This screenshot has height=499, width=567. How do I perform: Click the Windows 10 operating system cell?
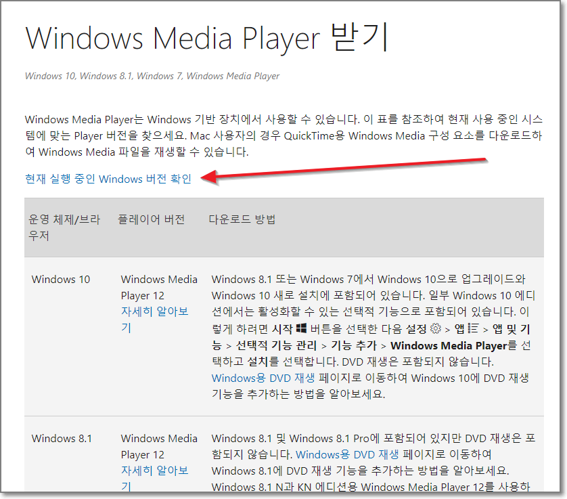click(61, 280)
